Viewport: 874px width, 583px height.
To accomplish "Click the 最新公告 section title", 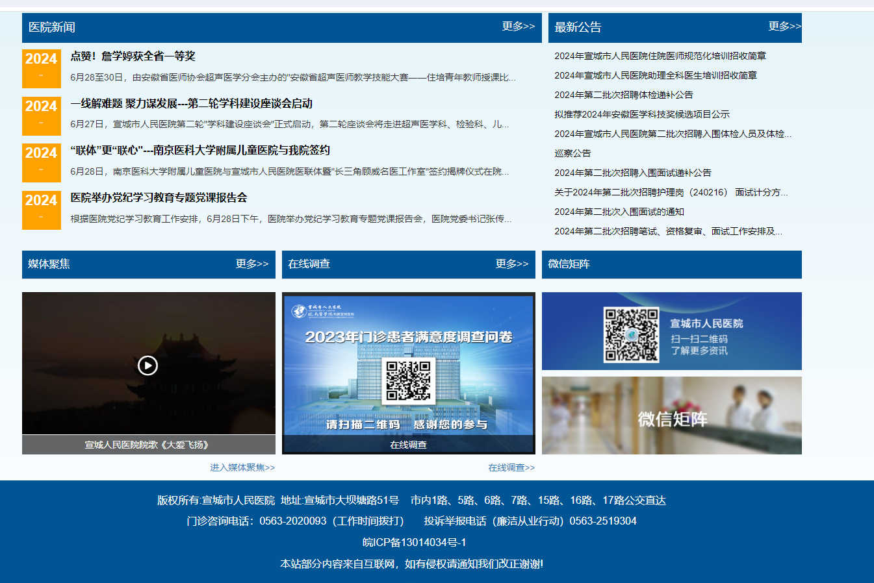I will click(578, 27).
